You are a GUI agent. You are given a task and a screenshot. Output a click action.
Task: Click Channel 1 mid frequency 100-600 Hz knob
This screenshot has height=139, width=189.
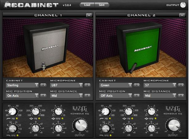(36, 111)
